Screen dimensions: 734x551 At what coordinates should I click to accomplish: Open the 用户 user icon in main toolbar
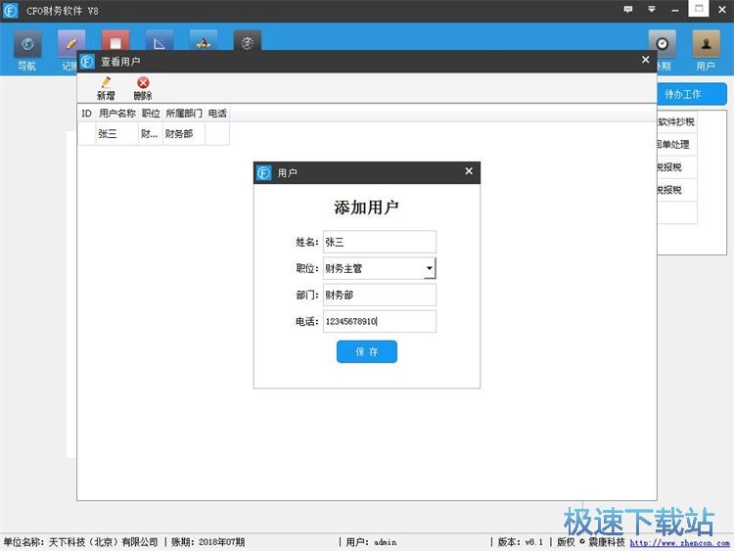coord(706,51)
